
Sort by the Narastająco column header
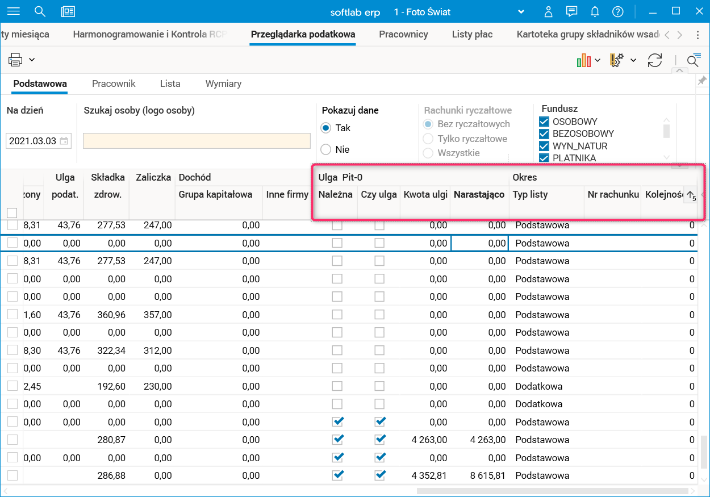point(479,195)
